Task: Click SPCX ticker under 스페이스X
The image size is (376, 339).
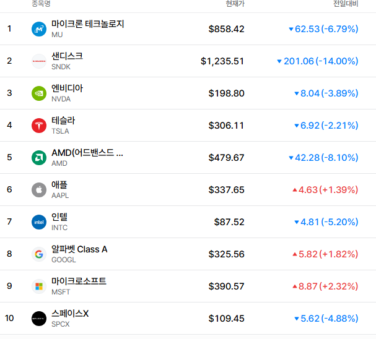Action: pyautogui.click(x=61, y=324)
